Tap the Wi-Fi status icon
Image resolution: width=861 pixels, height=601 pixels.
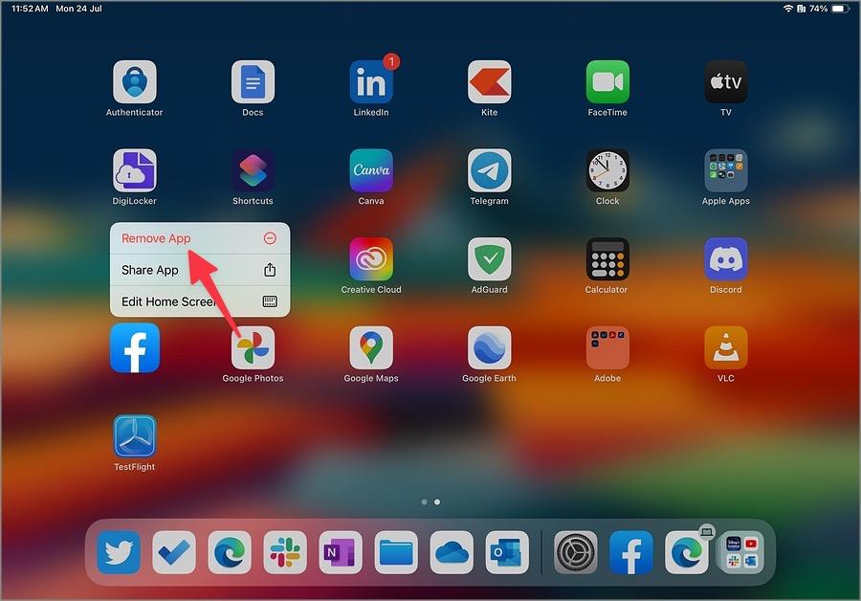(788, 9)
